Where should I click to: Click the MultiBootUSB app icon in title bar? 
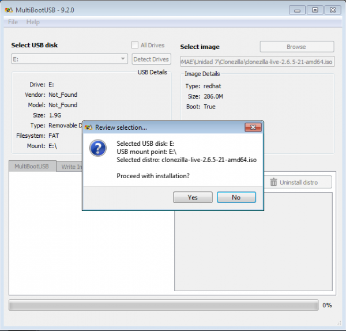click(9, 10)
